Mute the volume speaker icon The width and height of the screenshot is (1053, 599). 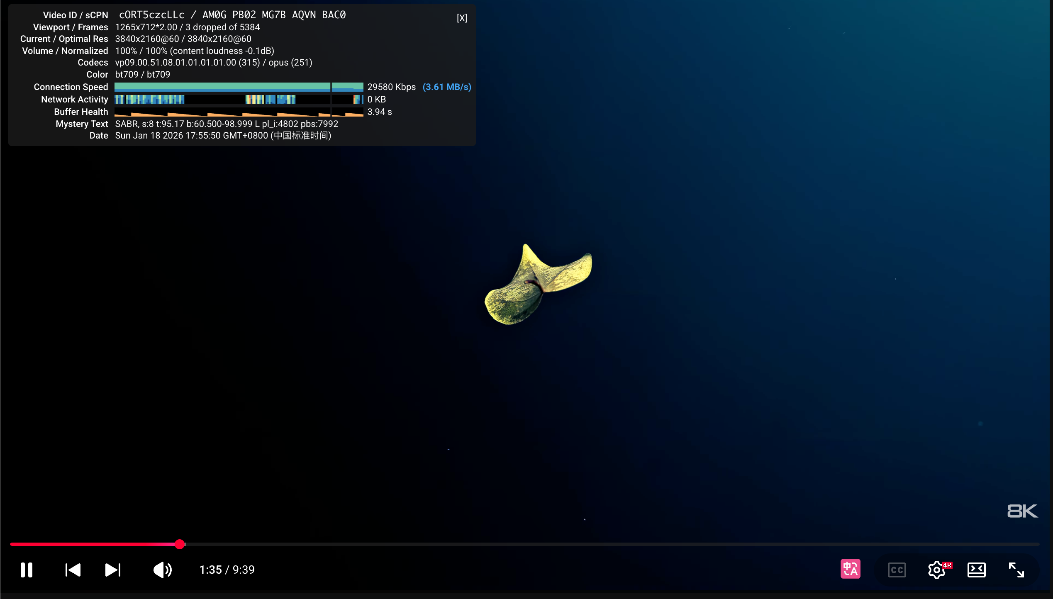tap(162, 570)
